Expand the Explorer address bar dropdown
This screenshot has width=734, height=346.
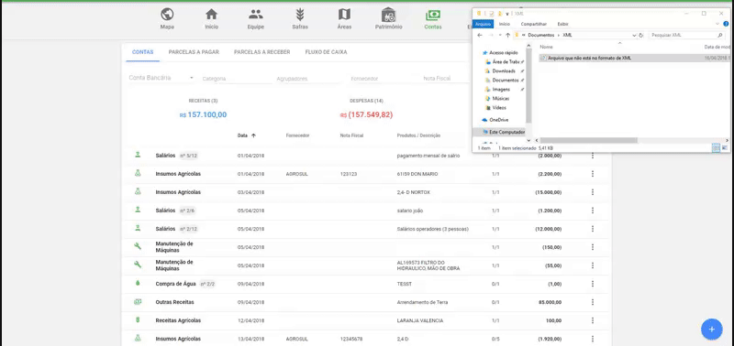[x=634, y=35]
